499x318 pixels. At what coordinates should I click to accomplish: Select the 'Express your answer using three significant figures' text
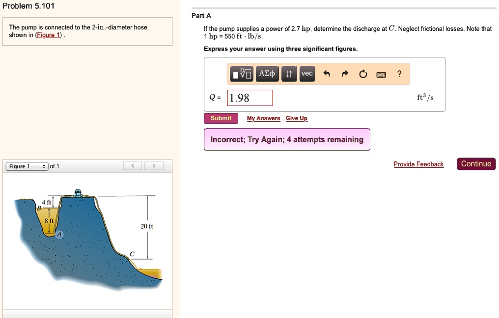(x=281, y=49)
